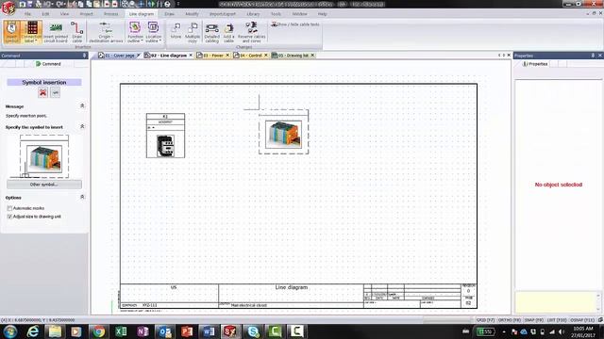This screenshot has width=604, height=339.
Task: Uncheck Adjust size to drawing unit
Action: (x=9, y=217)
